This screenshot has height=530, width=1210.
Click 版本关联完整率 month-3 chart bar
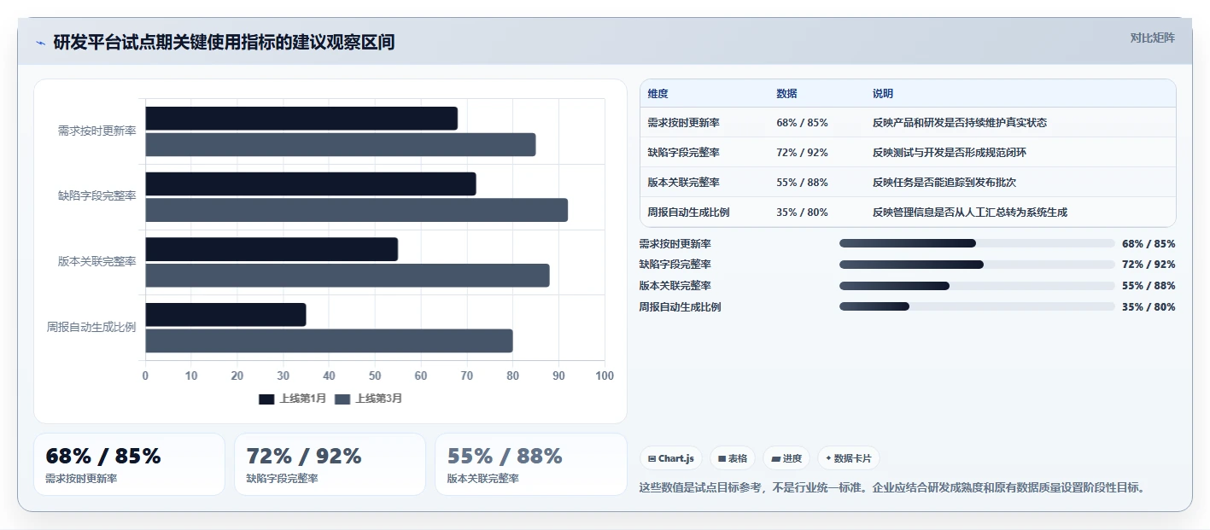348,276
